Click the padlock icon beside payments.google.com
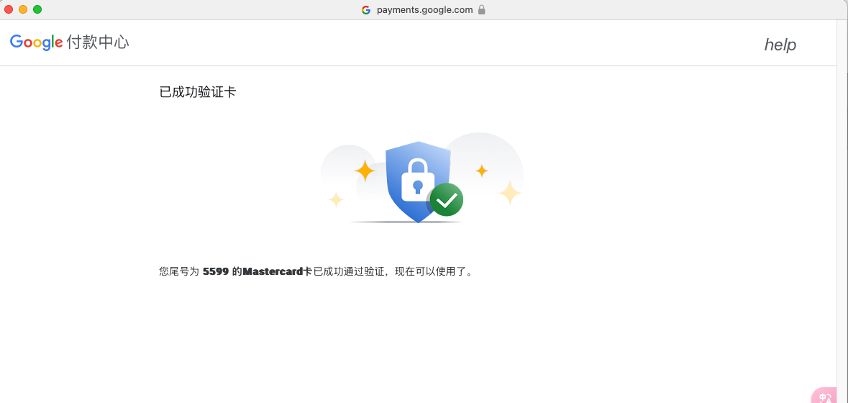 [481, 10]
